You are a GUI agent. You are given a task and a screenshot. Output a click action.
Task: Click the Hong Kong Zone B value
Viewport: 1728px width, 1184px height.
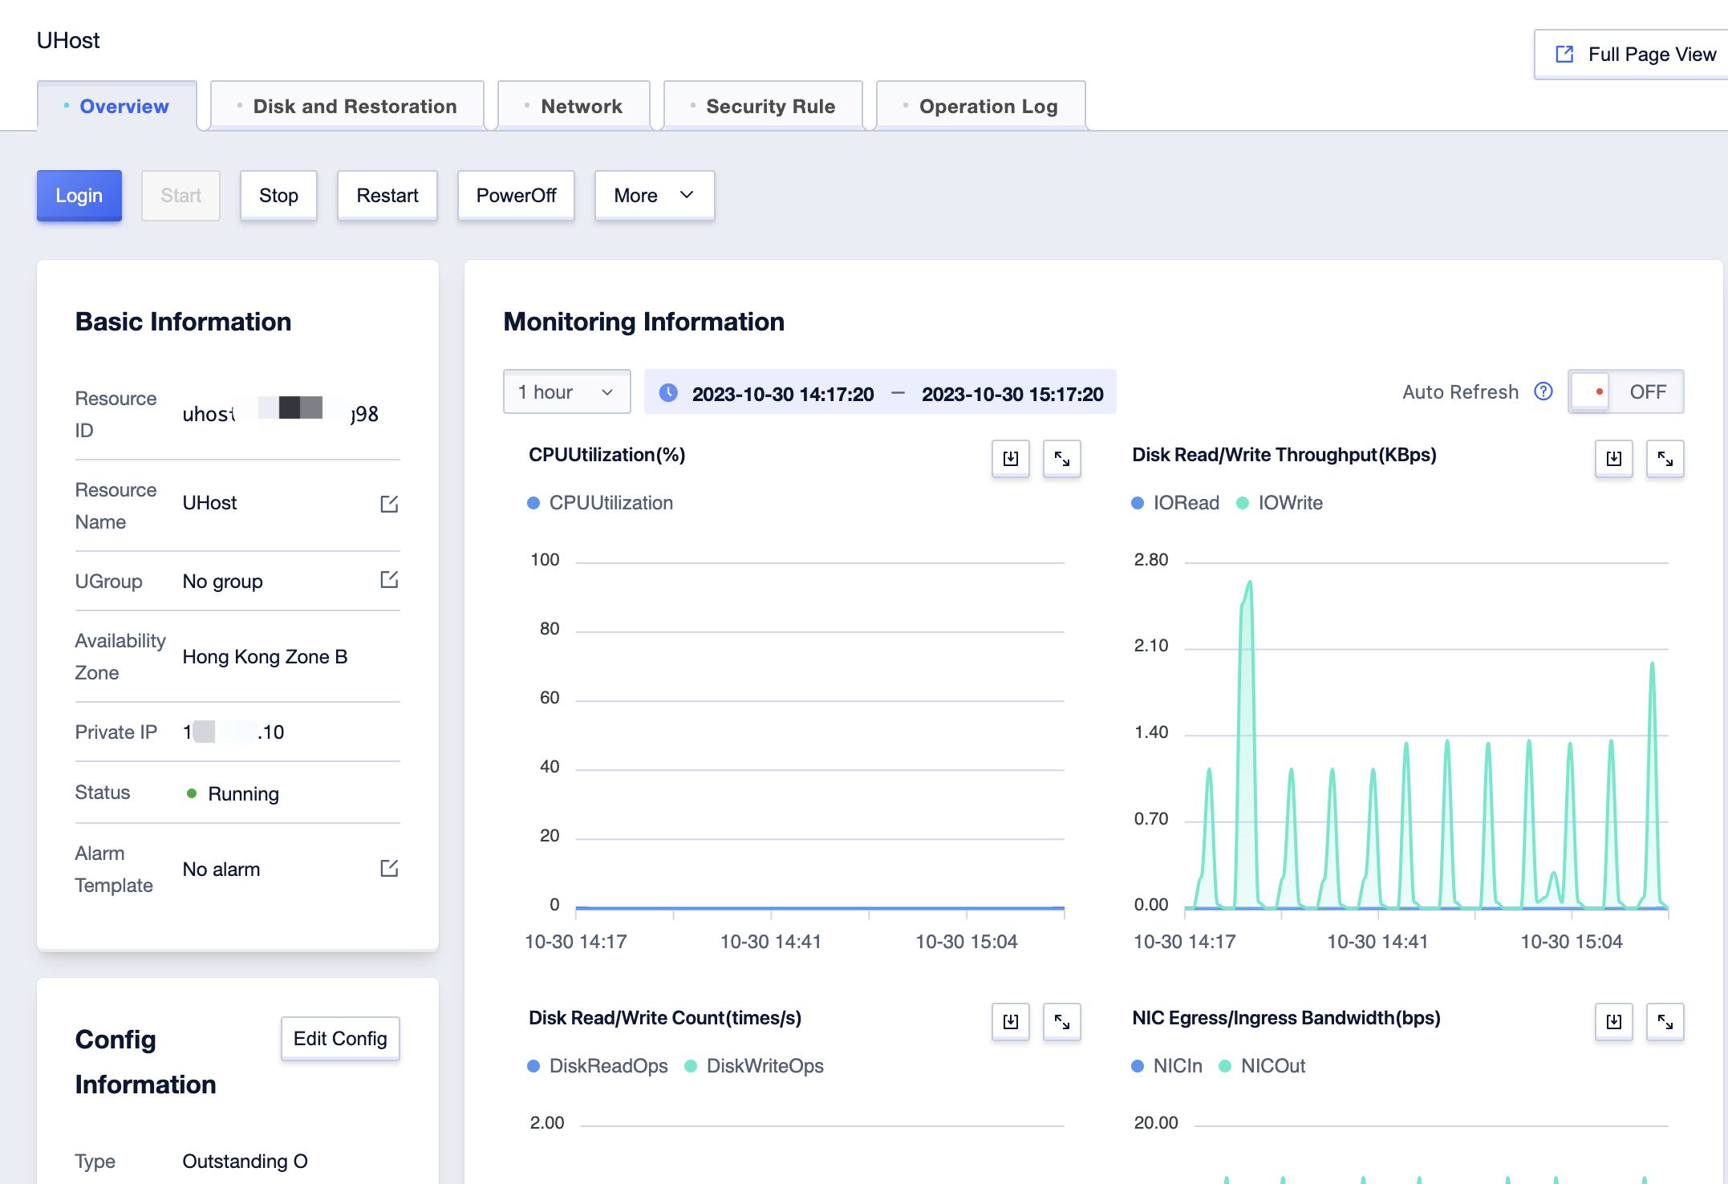(265, 657)
